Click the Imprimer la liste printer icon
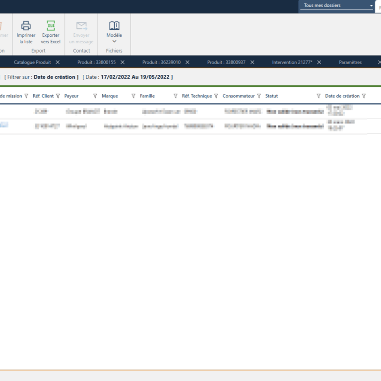 tap(26, 26)
